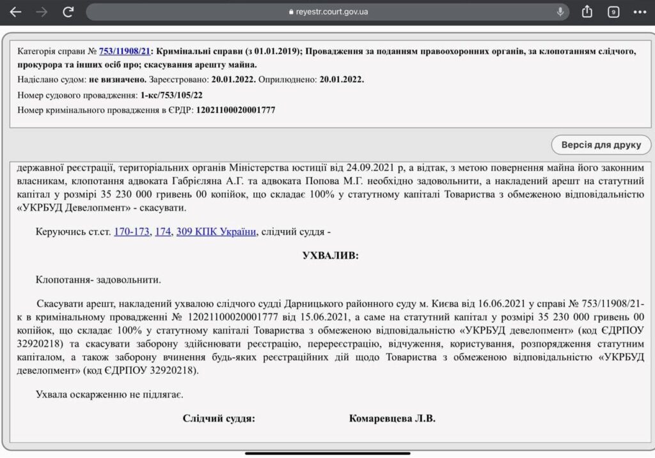
Task: Click the Надіслано судом value не визначено
Action: click(118, 79)
